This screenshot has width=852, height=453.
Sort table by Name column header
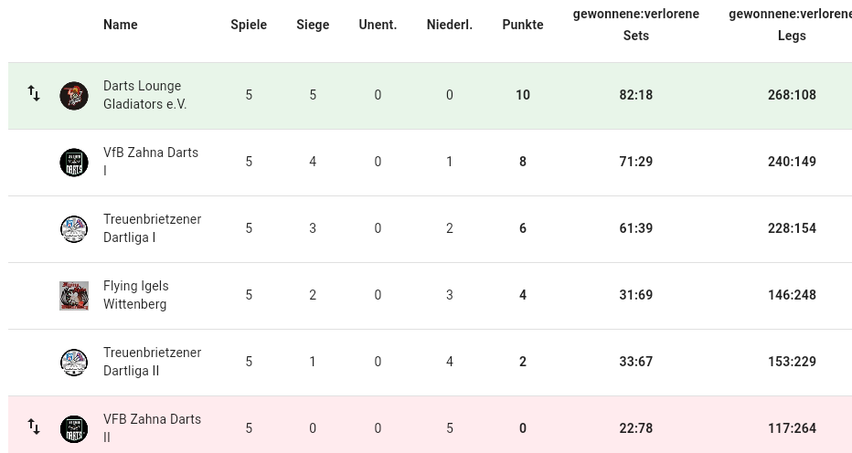(120, 25)
